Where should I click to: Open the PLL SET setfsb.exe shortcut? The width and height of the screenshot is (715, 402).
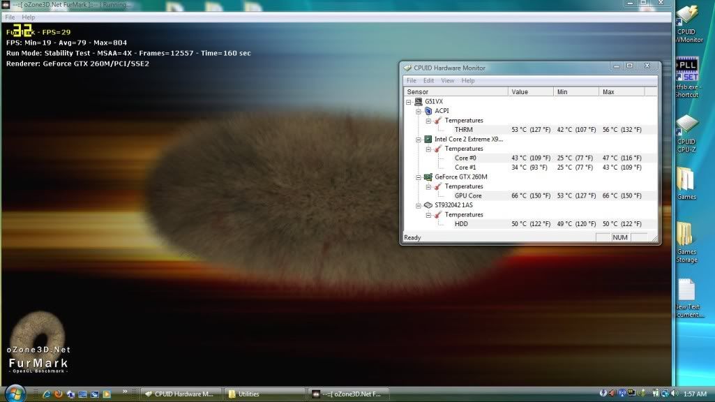pyautogui.click(x=687, y=77)
